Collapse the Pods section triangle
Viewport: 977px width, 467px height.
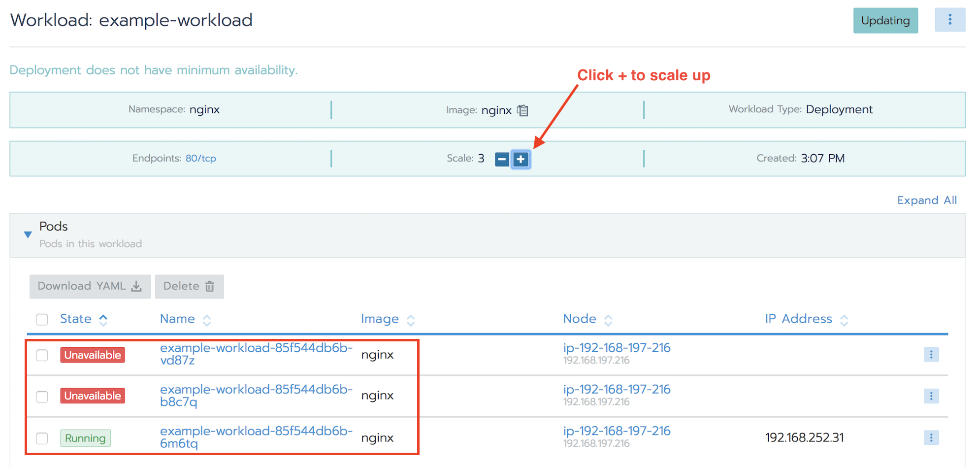click(x=28, y=235)
